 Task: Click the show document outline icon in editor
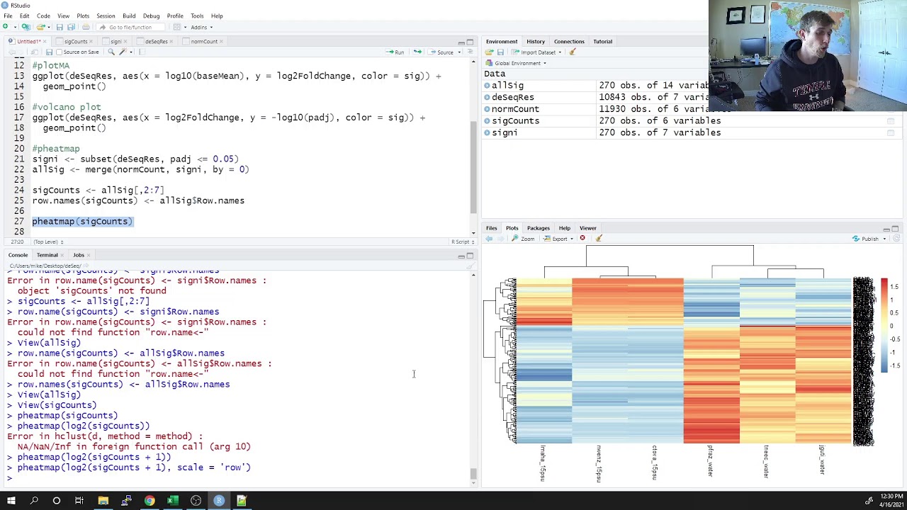[470, 52]
